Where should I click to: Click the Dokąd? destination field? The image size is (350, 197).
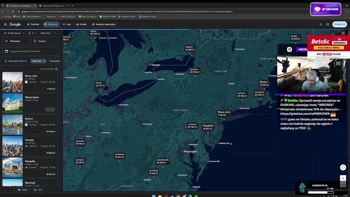pyautogui.click(x=44, y=41)
